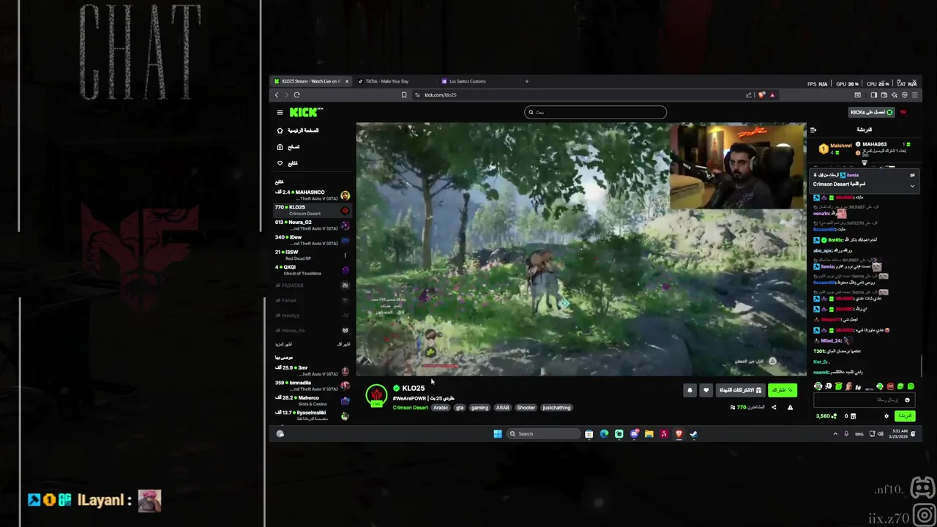
Task: Open MAHASNCO channel in the sidebar
Action: [313, 195]
